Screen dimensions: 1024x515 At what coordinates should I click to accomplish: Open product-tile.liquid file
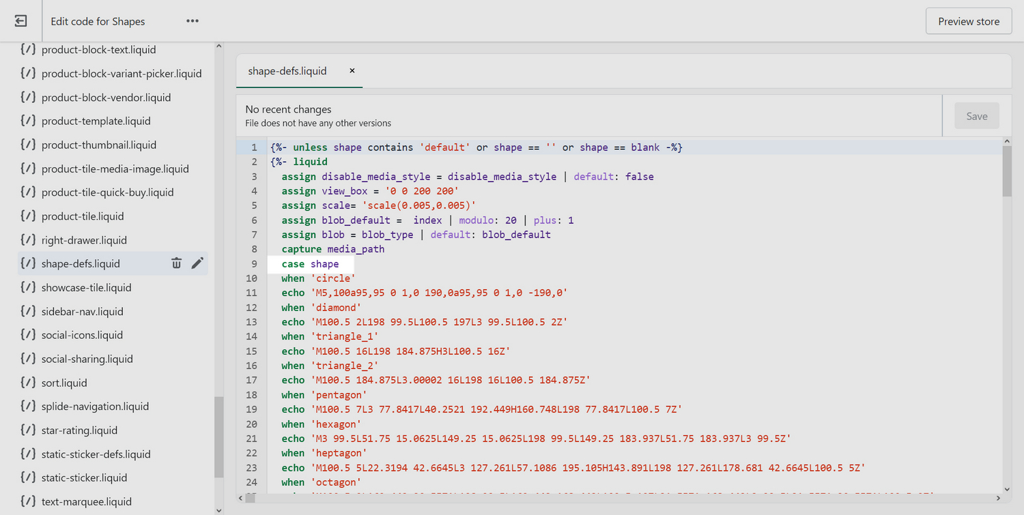coord(83,216)
